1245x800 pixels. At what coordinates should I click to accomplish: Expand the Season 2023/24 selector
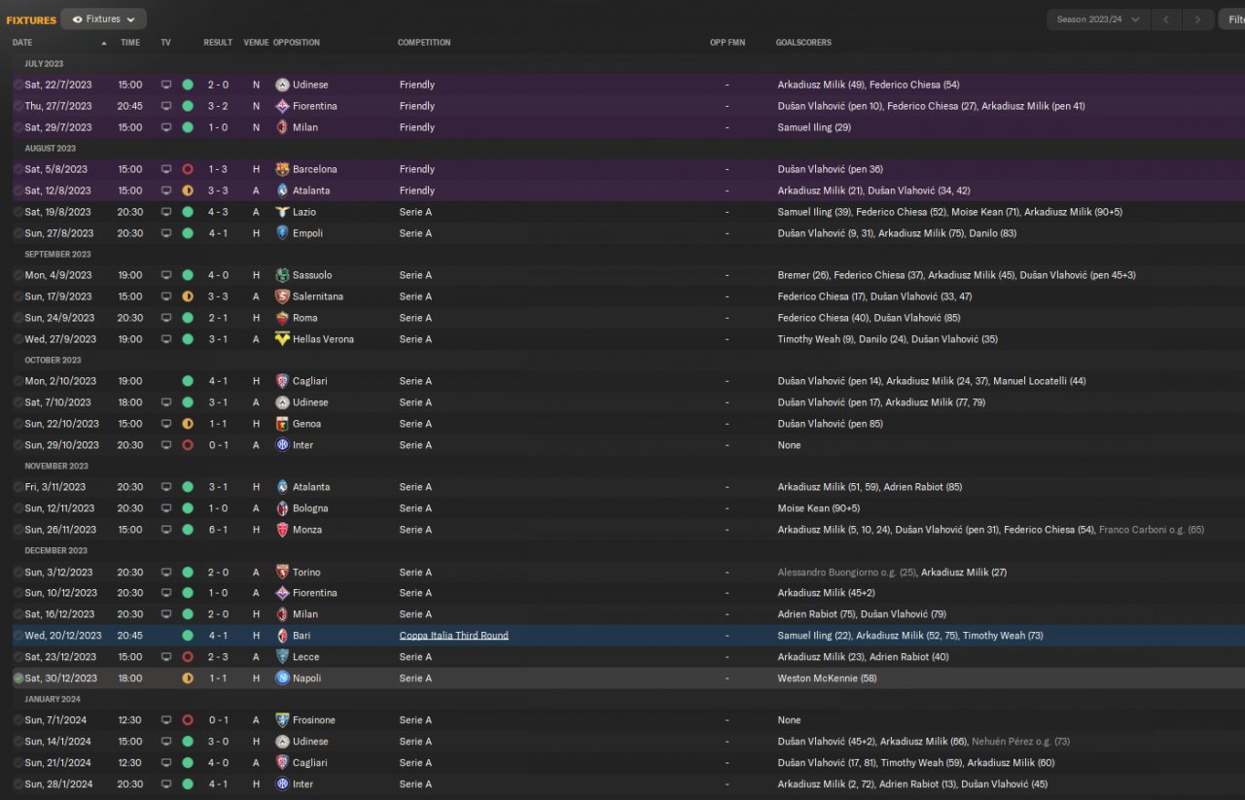click(1097, 19)
